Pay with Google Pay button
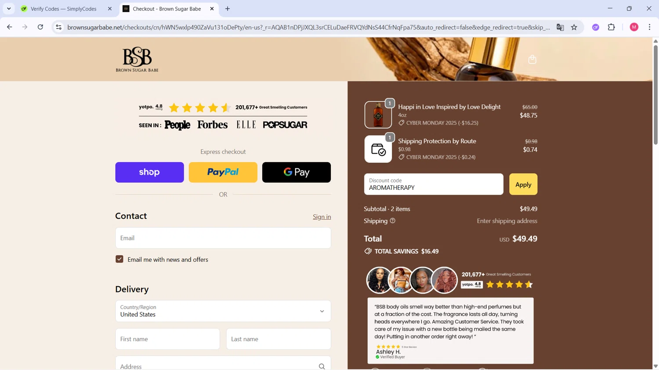Screen dimensions: 659x370 click(297, 172)
